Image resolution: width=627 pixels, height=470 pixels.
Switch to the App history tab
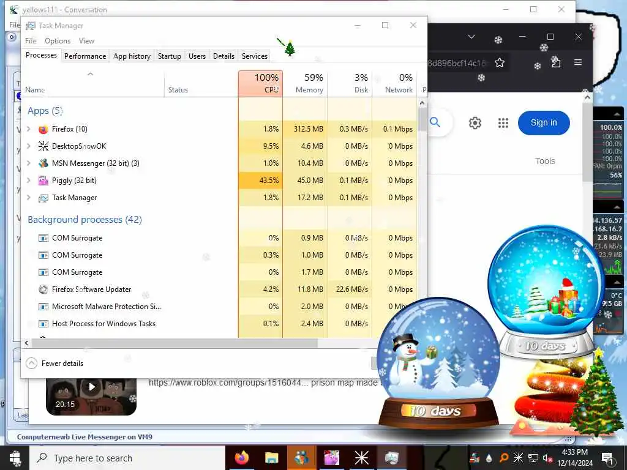coord(132,56)
